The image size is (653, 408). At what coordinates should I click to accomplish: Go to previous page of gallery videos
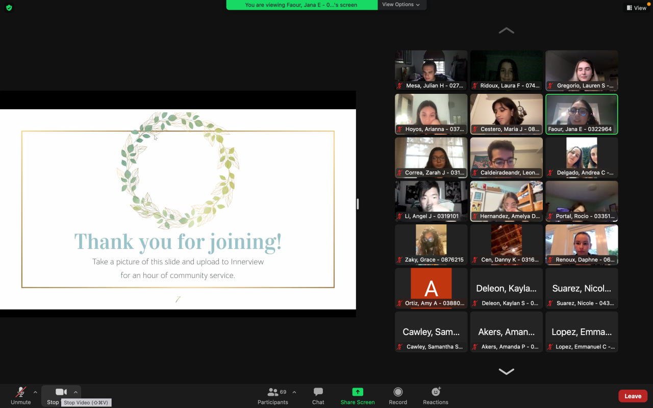[506, 31]
